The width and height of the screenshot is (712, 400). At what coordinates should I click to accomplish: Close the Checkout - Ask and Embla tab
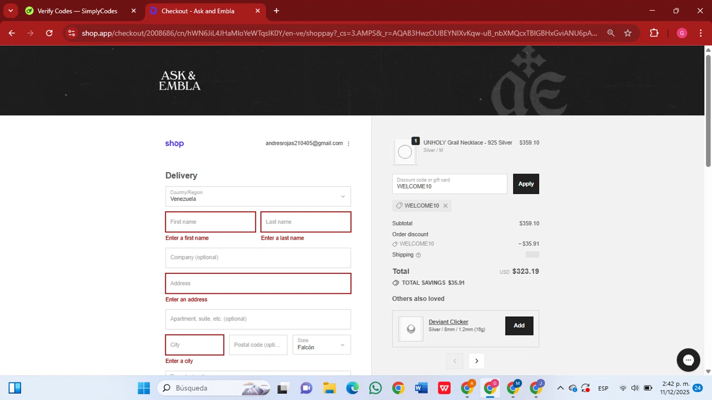pos(258,11)
